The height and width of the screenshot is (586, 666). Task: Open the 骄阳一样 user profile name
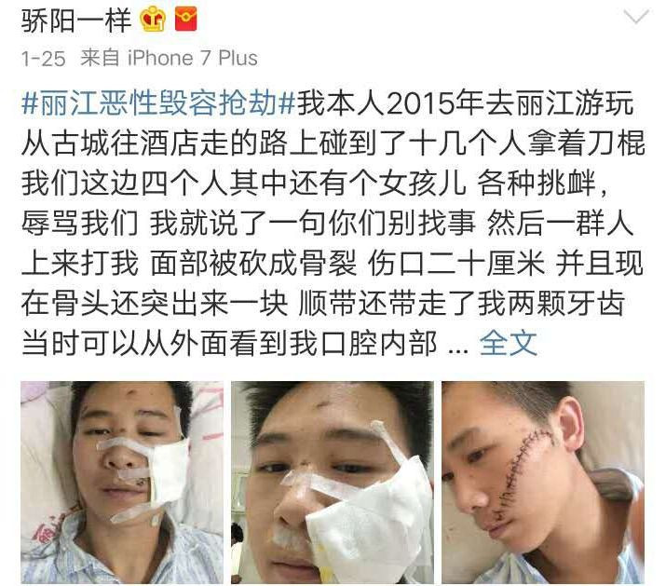coord(76,20)
